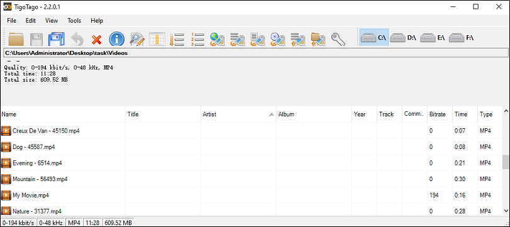Click the folder-from-tags icon
Image resolution: width=510 pixels, height=227 pixels.
click(318, 40)
